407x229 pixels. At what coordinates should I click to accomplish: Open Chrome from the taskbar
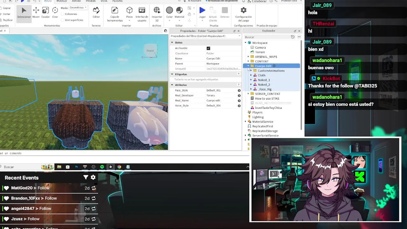click(119, 167)
